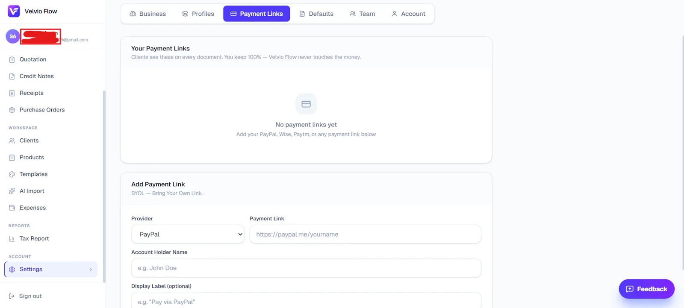Select the Payment Links tab
This screenshot has height=308, width=684.
click(256, 14)
